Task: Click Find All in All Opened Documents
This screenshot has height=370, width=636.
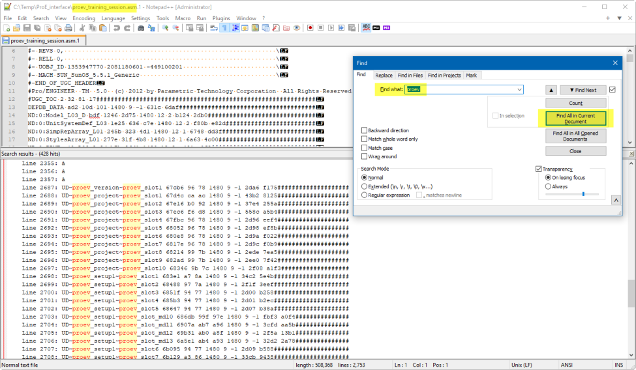Action: point(575,135)
